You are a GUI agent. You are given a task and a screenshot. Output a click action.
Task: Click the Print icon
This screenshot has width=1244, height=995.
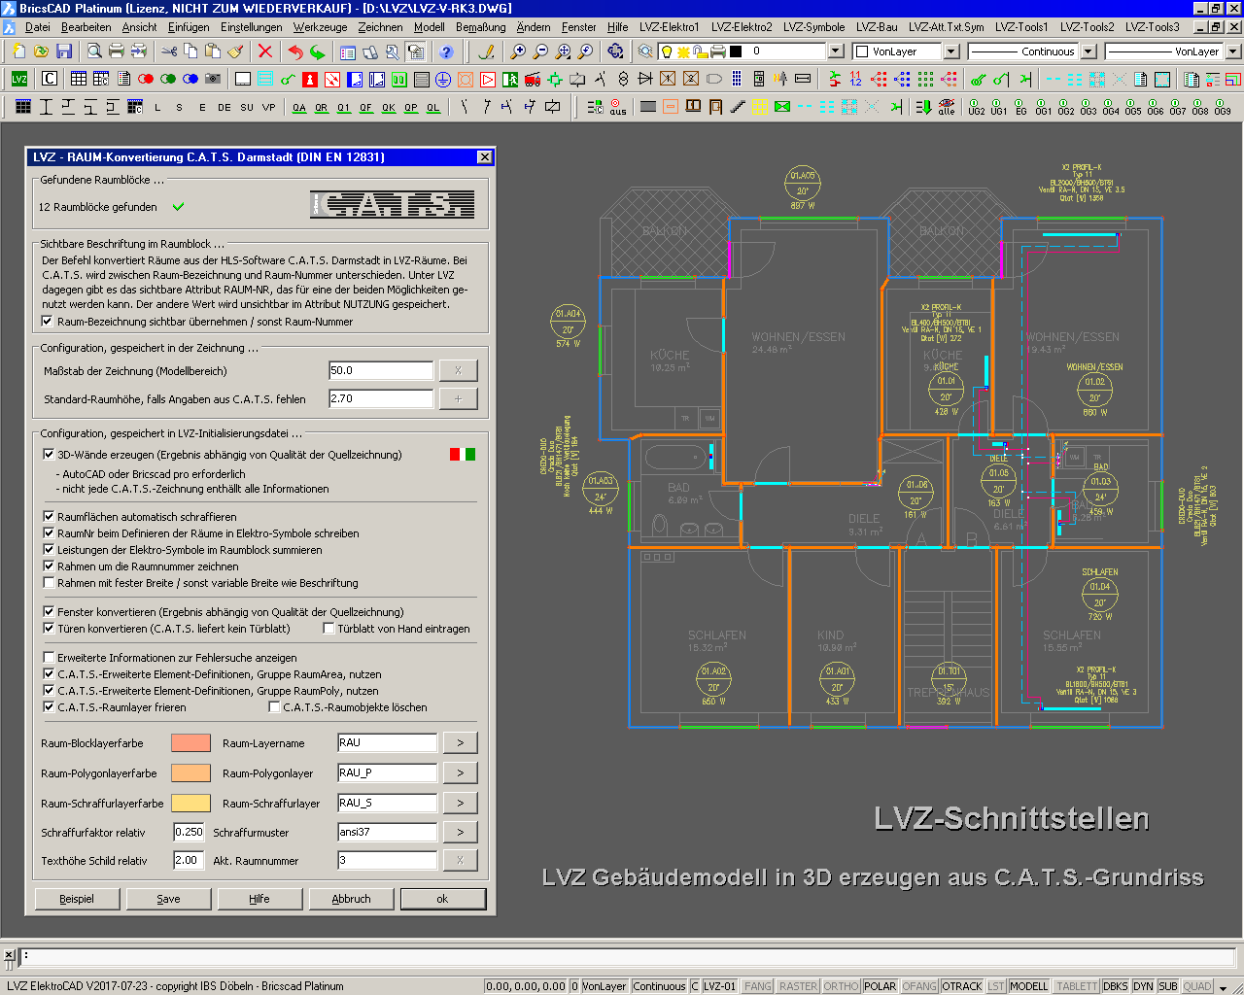pos(117,51)
